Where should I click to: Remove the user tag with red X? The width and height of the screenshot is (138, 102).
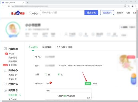[x=51, y=83]
